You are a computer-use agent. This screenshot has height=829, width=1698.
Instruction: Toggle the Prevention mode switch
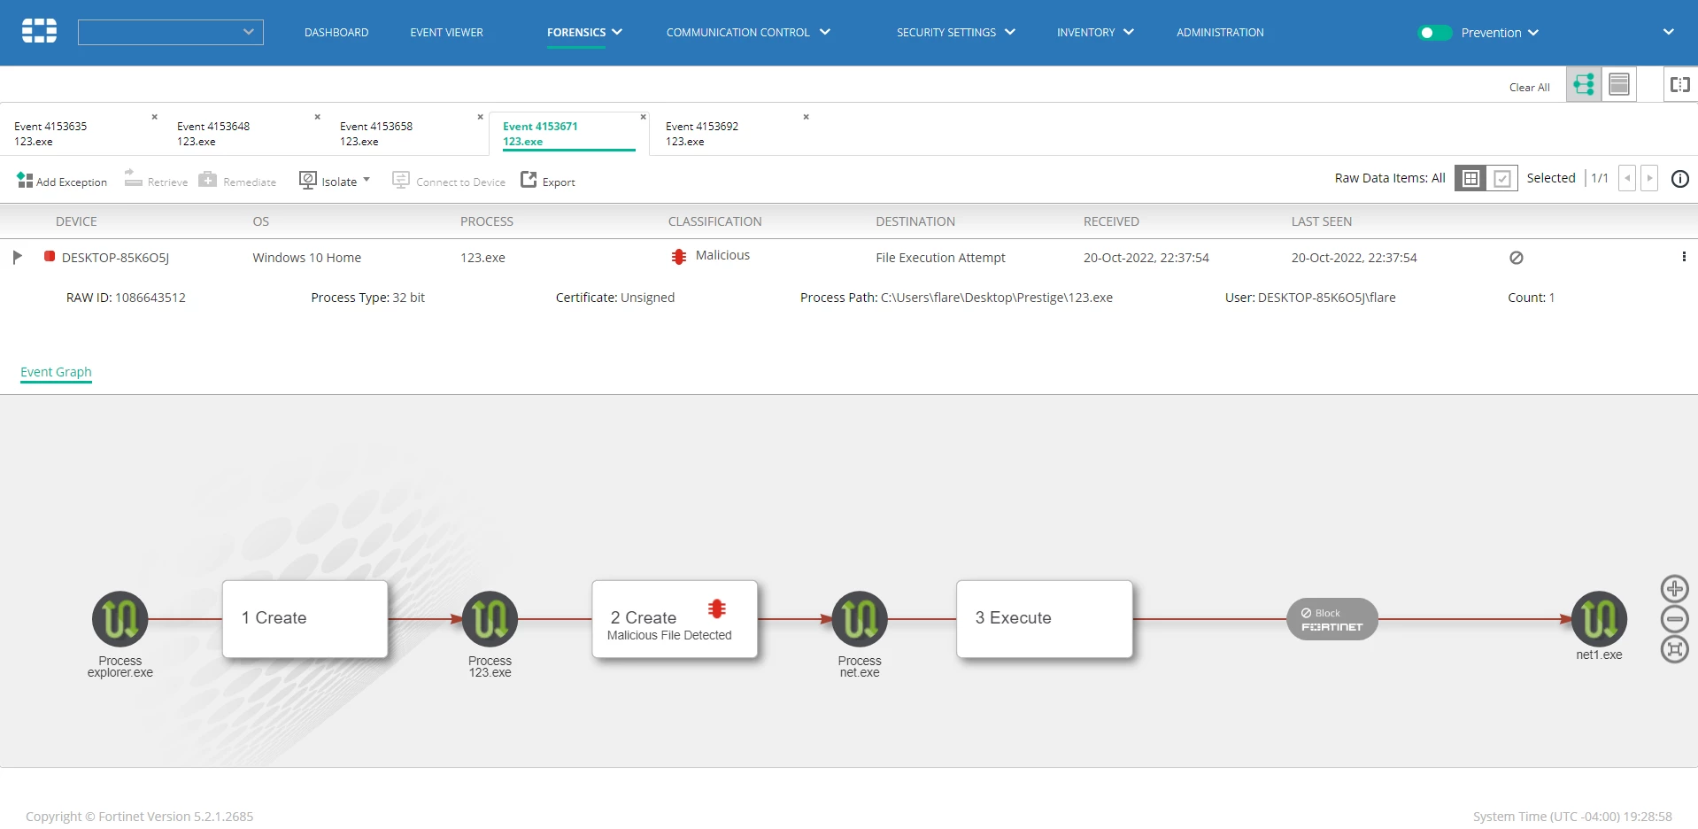pos(1434,33)
